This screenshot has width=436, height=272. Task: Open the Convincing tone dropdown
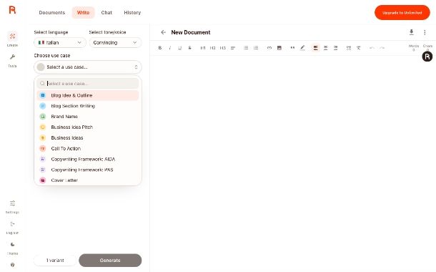115,43
